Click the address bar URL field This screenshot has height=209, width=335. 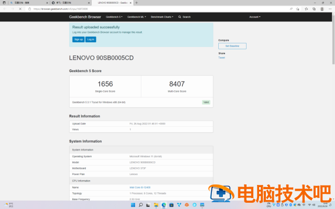(158, 9)
